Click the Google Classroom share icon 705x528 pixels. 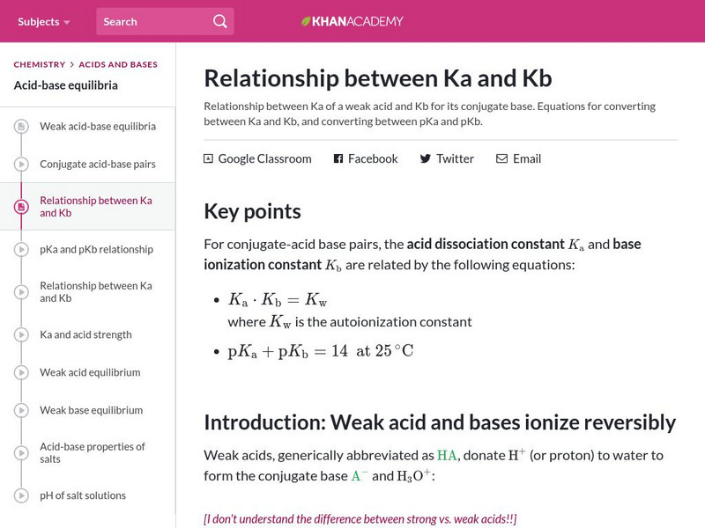click(x=209, y=159)
